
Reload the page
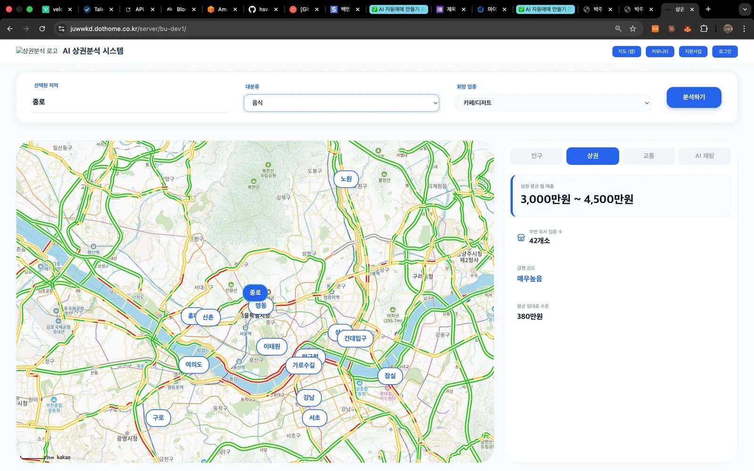point(42,29)
